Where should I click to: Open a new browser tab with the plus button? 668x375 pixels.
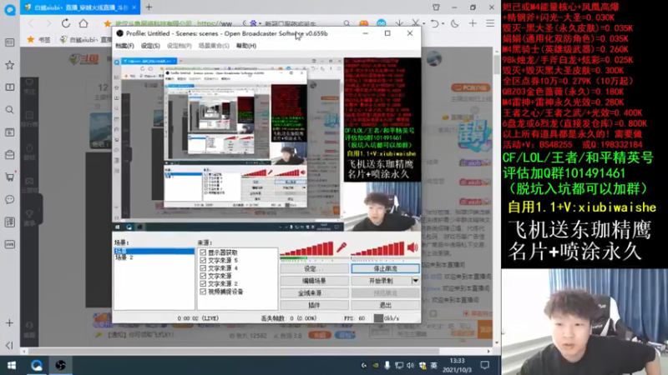pyautogui.click(x=149, y=7)
